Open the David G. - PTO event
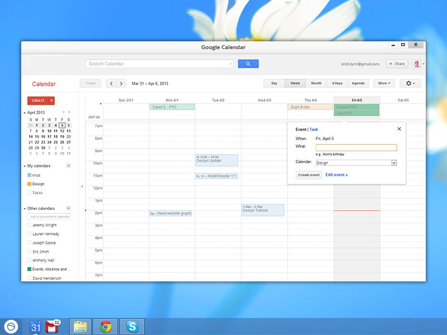The height and width of the screenshot is (335, 447). click(x=172, y=107)
